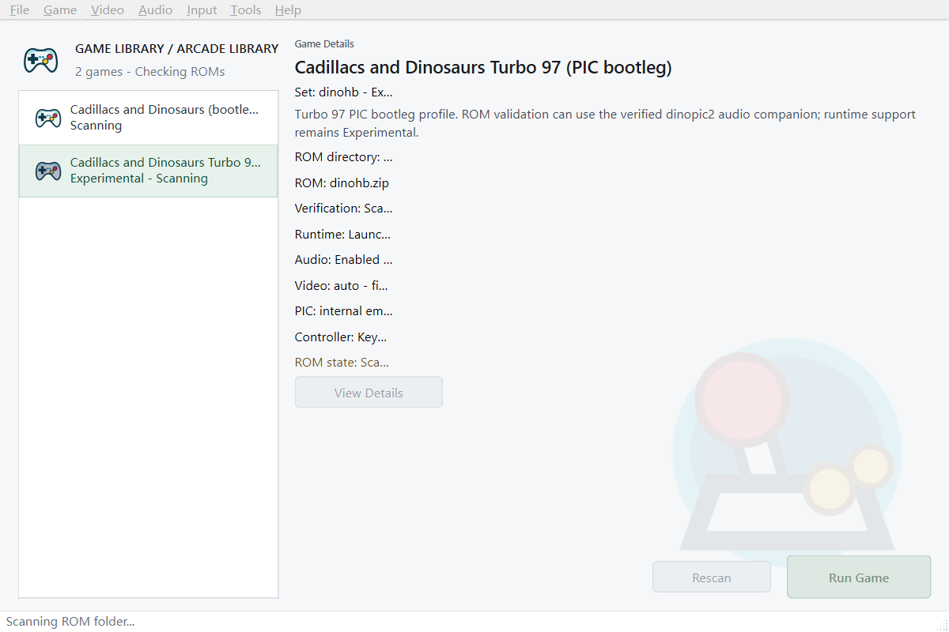The height and width of the screenshot is (632, 949).
Task: Click the 'Scanning ROM folder...' status bar text
Action: pos(70,622)
